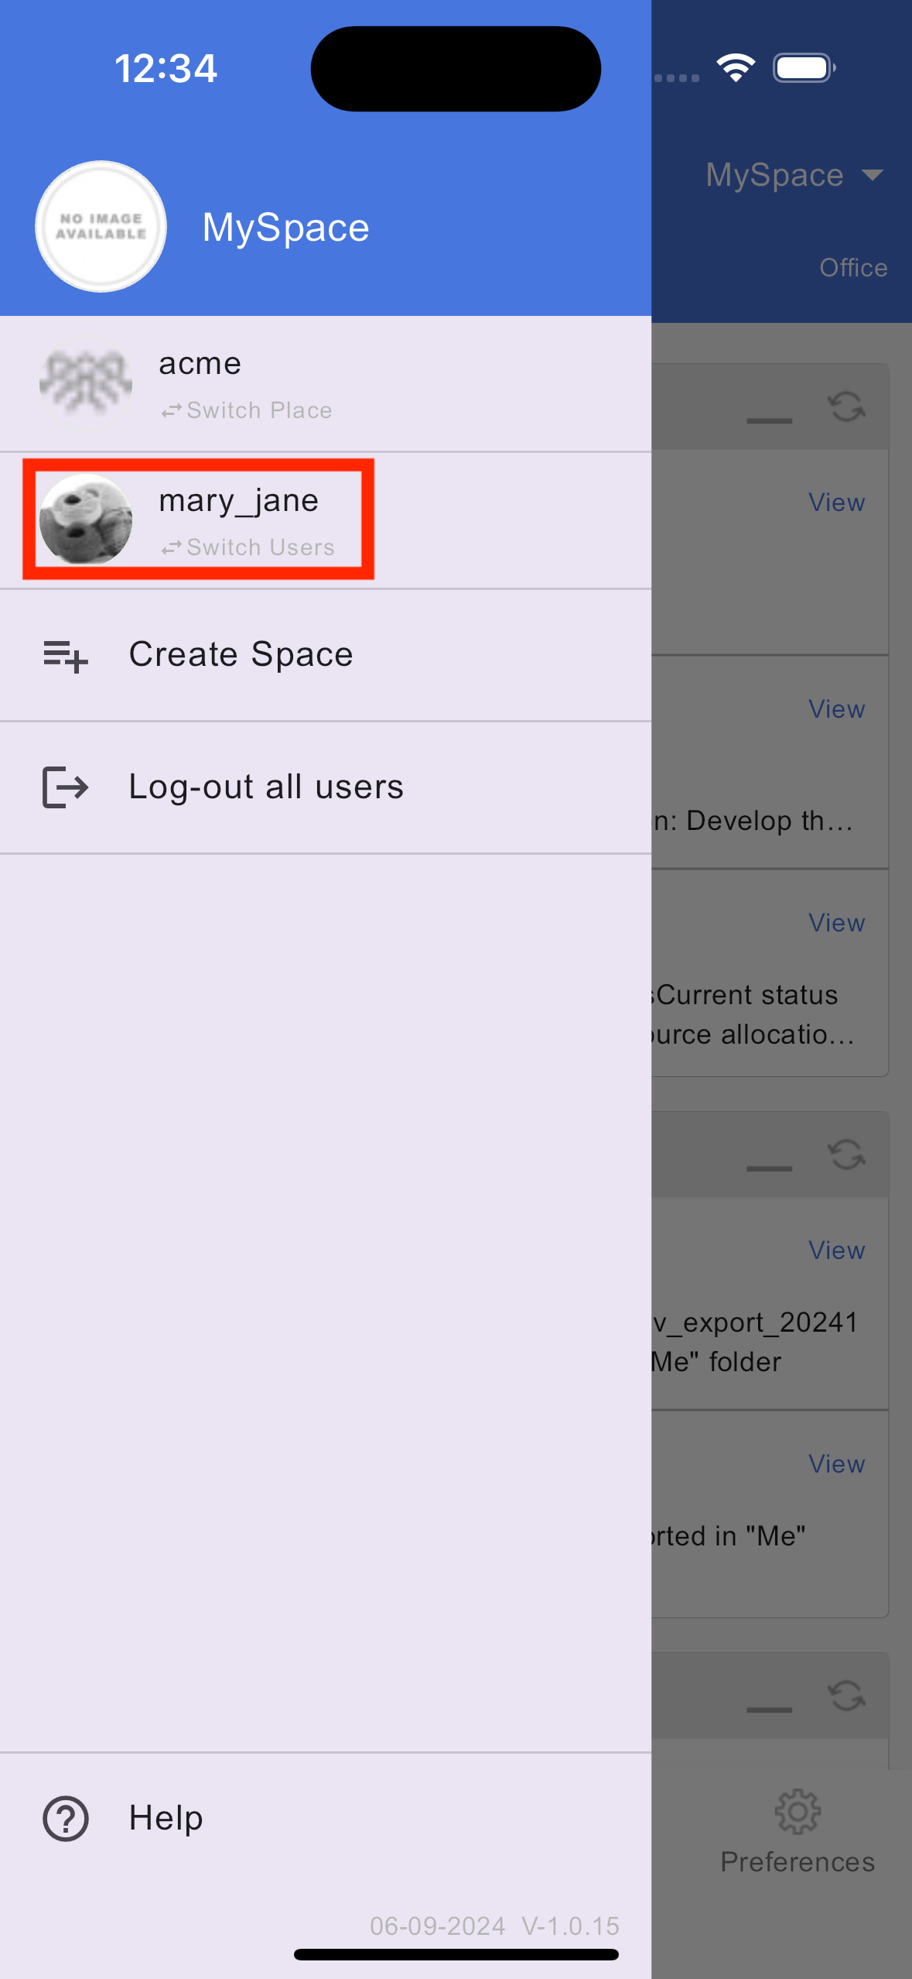Select Create Space menu item
This screenshot has height=1979, width=912.
point(241,655)
